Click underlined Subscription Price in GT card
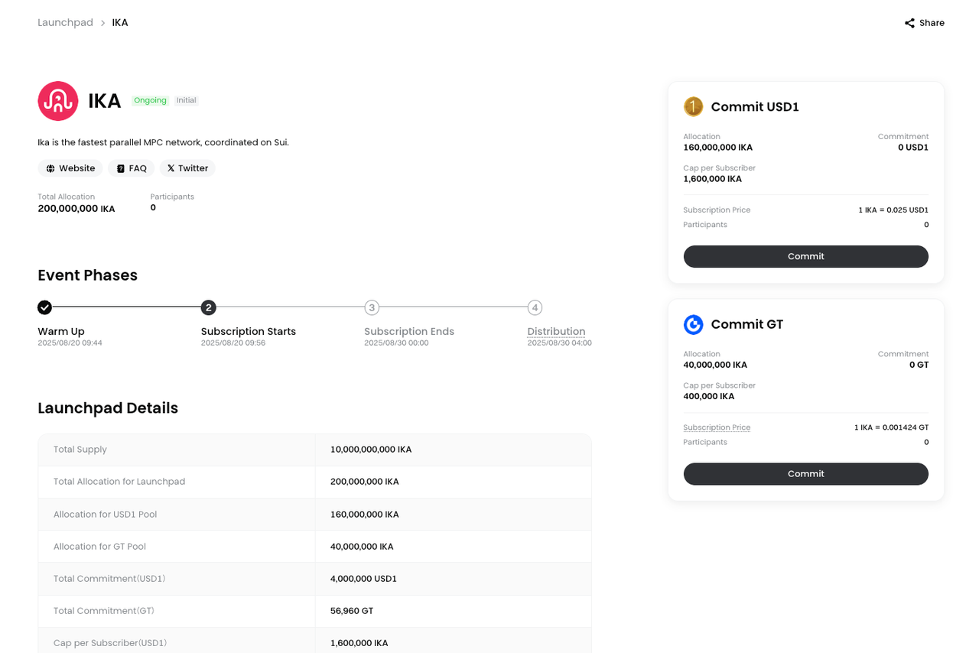 (717, 427)
